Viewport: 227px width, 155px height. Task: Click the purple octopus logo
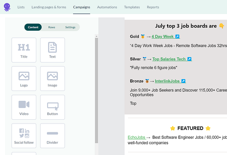(7, 7)
